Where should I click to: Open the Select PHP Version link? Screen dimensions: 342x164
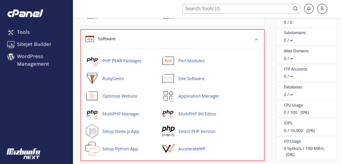point(197,131)
